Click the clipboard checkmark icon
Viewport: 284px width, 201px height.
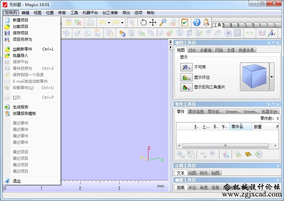184,23
